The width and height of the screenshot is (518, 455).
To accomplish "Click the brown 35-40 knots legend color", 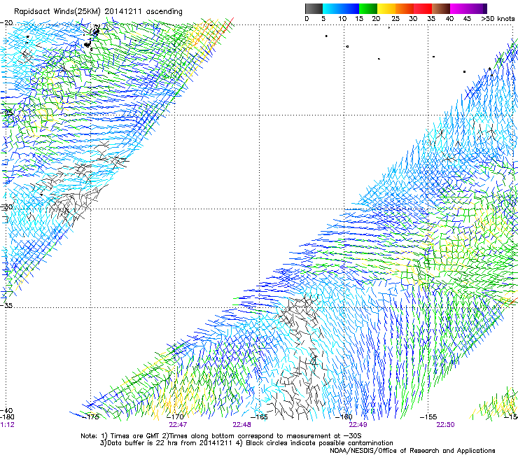I will click(x=441, y=8).
